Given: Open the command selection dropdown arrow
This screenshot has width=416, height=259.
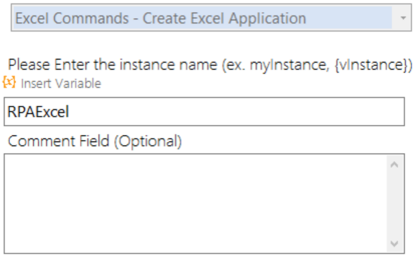Looking at the screenshot, I should coord(403,17).
